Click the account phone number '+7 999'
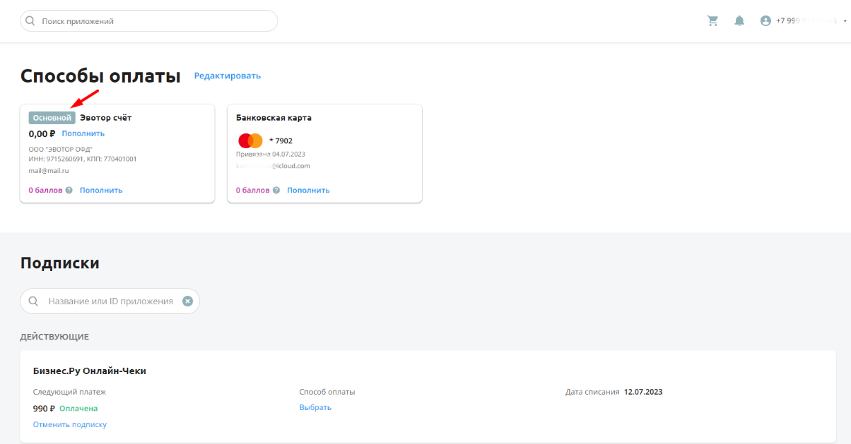 click(787, 21)
